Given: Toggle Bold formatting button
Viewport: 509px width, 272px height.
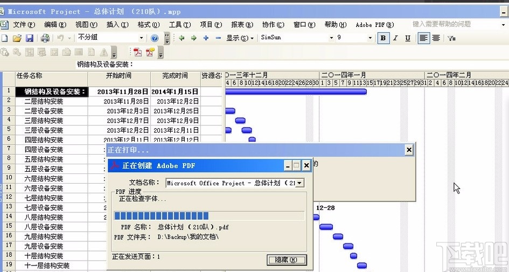Looking at the screenshot, I should [383, 38].
